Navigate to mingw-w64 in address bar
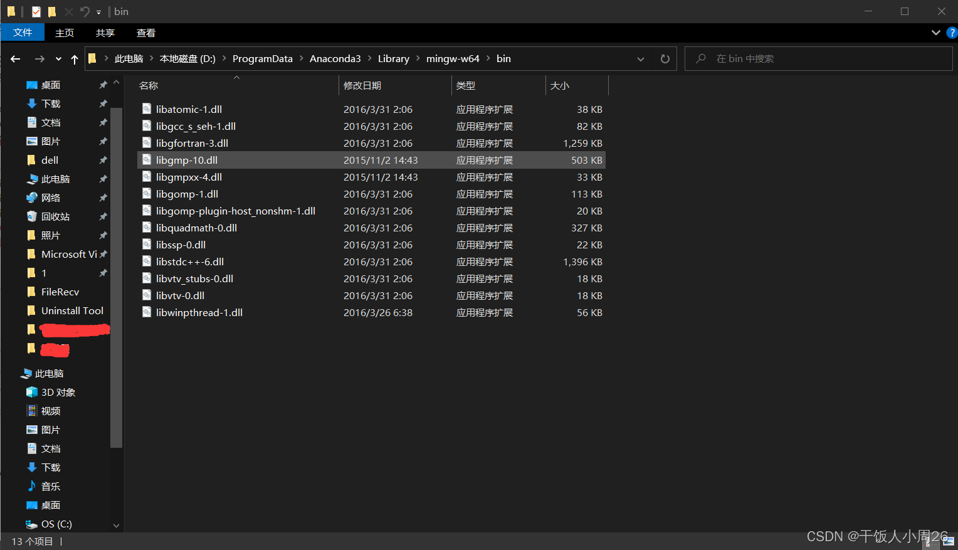Screen dimensions: 958x550 coord(453,58)
